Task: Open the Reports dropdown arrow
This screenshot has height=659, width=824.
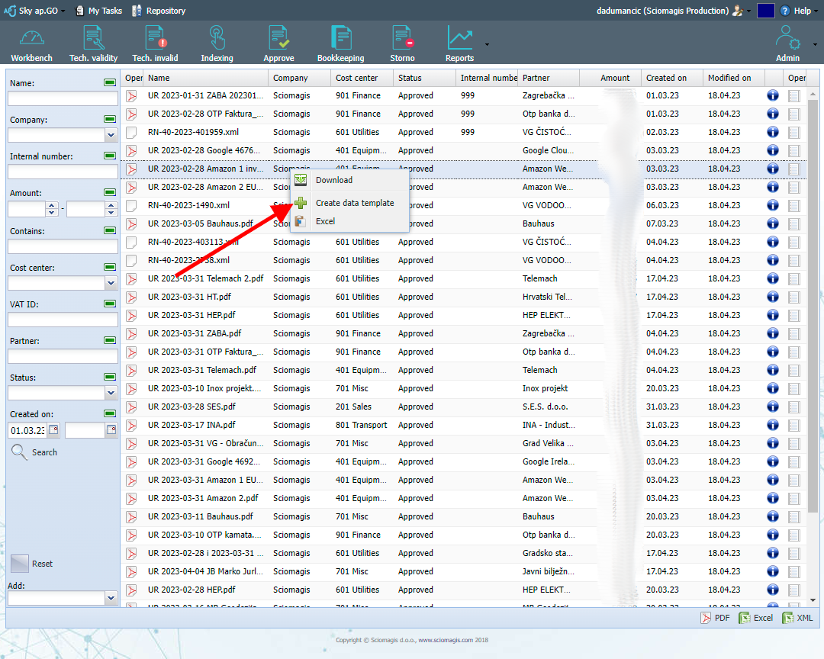Action: click(x=487, y=45)
